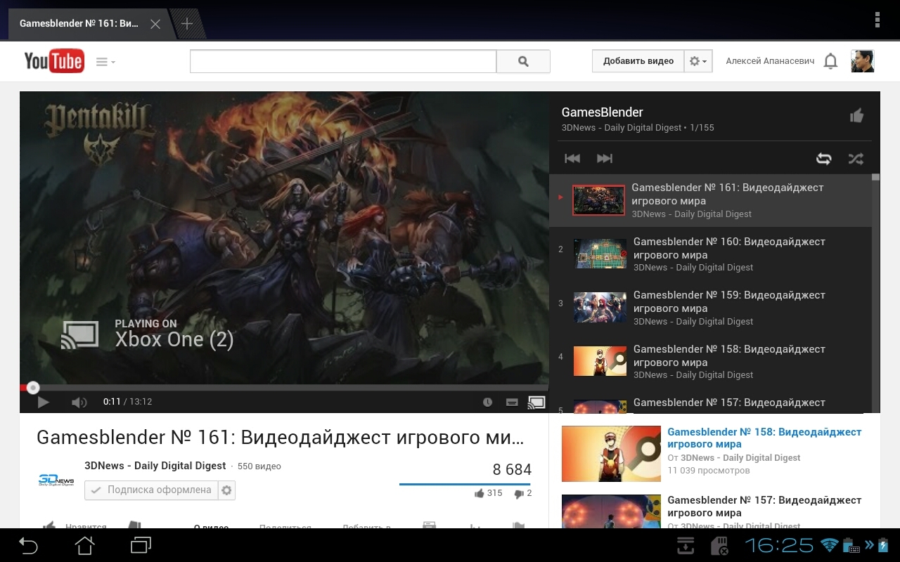The width and height of the screenshot is (900, 562).
Task: Play the video with play button
Action: coord(43,402)
